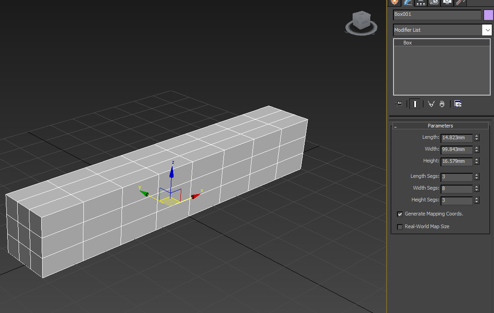Viewport: 494px width, 313px height.
Task: Expand the Modifier List dropdown
Action: [487, 30]
